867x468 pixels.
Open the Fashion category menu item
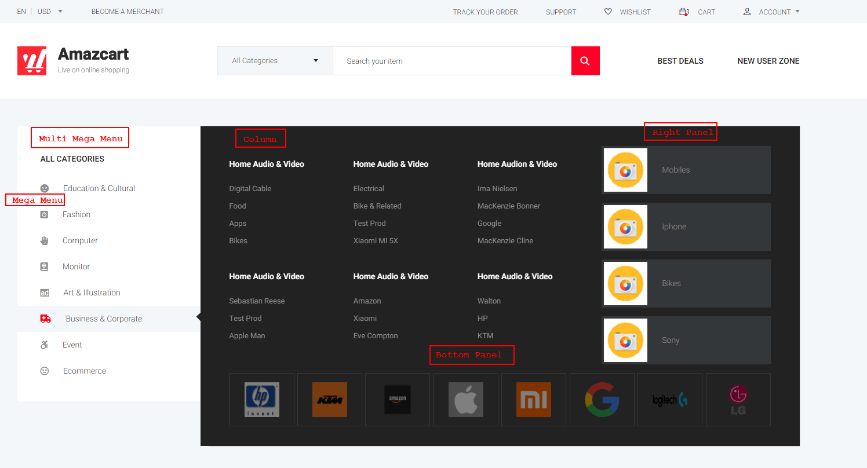[76, 214]
